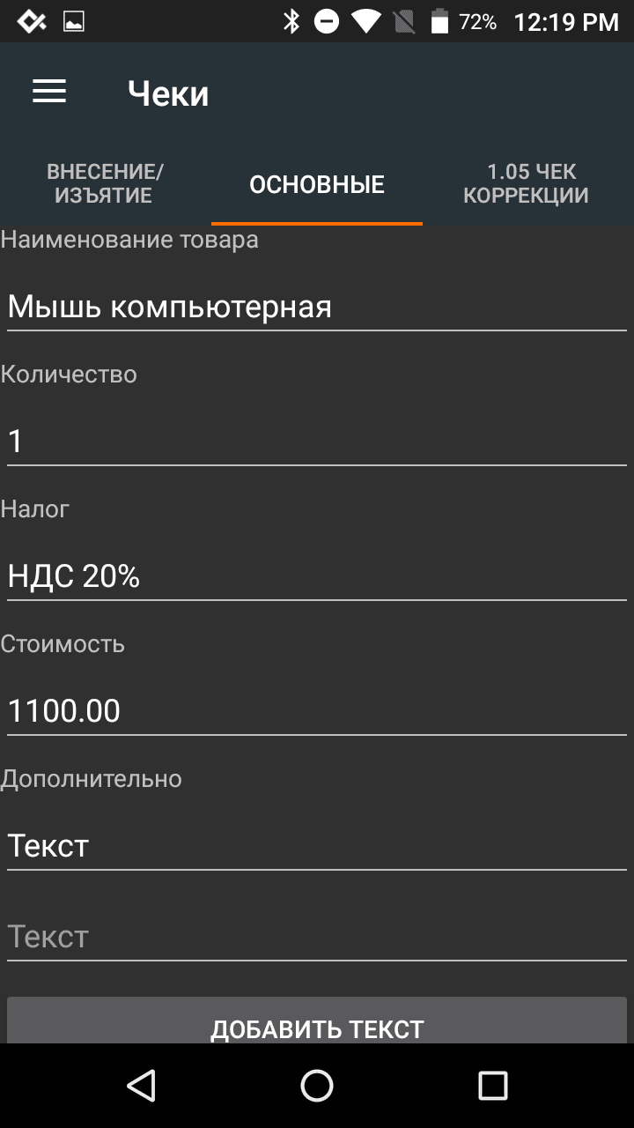Tap the screenshot icon in status bar
634x1128 pixels.
pos(74,21)
